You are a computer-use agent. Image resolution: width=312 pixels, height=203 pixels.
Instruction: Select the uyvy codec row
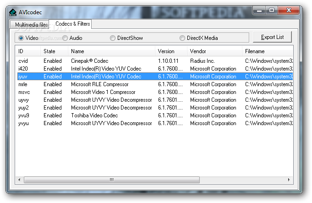coord(155,100)
